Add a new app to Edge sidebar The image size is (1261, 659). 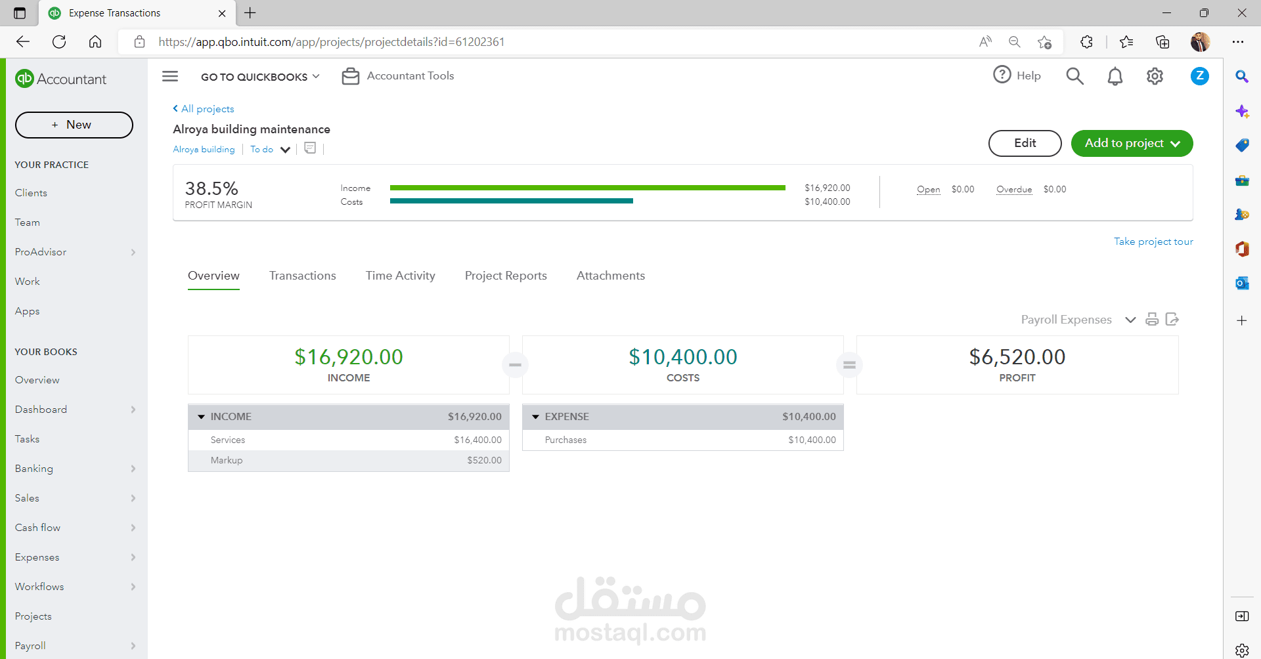1242,320
